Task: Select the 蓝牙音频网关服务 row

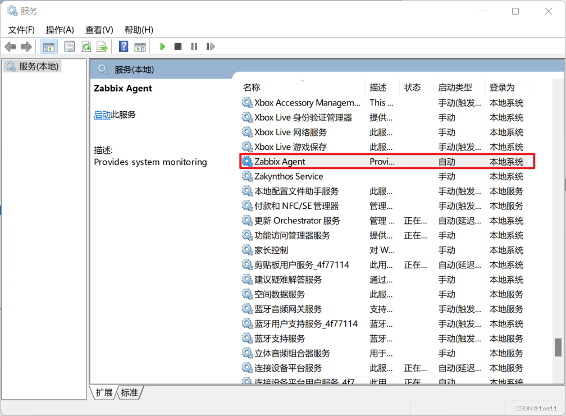Action: point(385,309)
